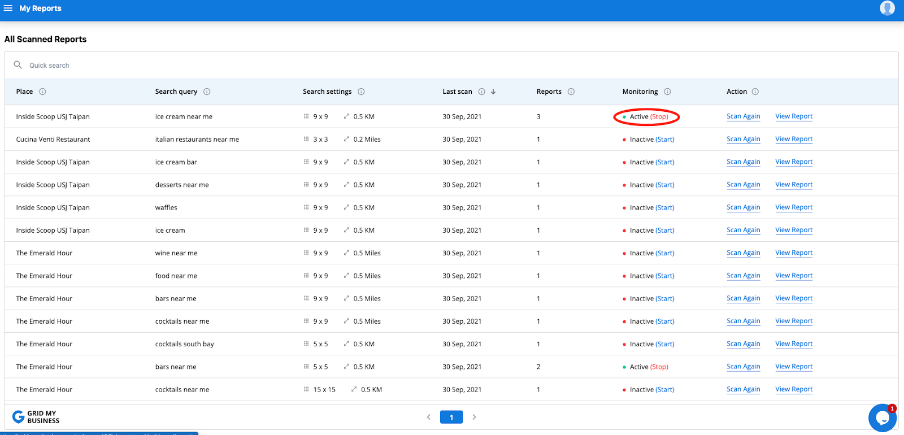Start monitoring for the 15 x 15 cocktails row
Image resolution: width=904 pixels, height=435 pixels.
[665, 390]
